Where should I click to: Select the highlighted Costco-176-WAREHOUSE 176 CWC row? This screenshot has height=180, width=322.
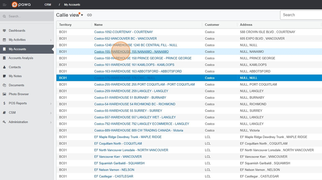click(189, 78)
